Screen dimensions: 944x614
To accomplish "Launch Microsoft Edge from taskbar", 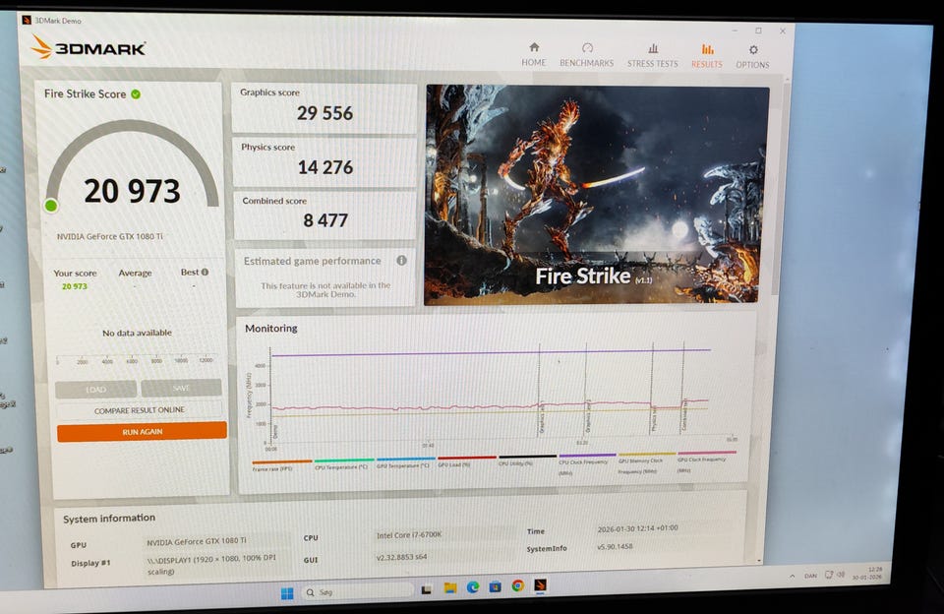I will 473,586.
